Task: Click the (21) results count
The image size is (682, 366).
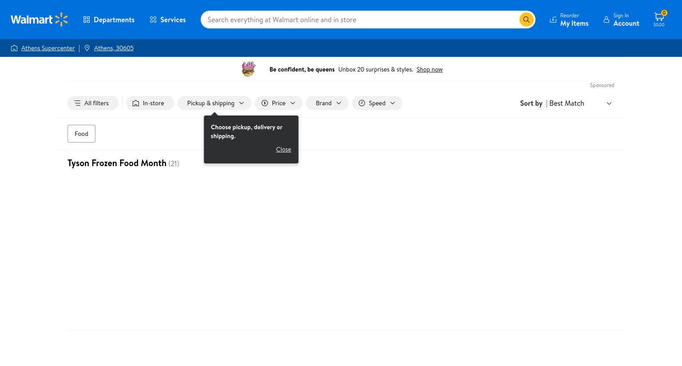Action: [x=174, y=163]
